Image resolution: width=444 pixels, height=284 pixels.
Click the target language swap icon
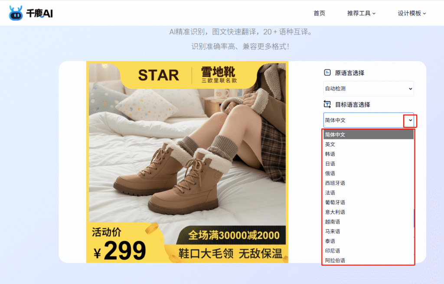point(327,104)
